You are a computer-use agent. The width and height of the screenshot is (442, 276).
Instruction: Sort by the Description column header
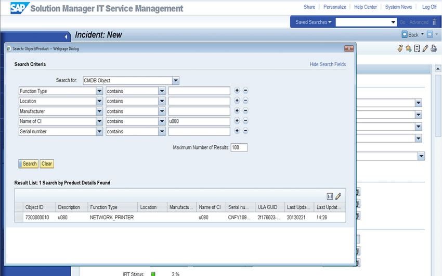[x=72, y=207]
